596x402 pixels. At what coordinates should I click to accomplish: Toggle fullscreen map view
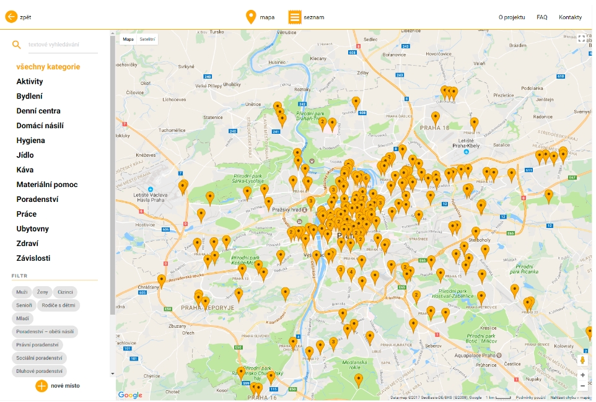pos(582,38)
